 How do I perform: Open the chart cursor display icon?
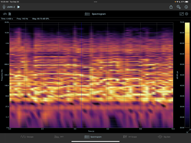(181, 14)
